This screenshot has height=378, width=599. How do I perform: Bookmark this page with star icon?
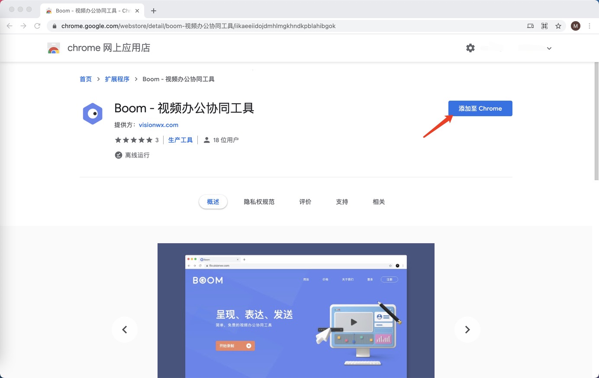(558, 26)
